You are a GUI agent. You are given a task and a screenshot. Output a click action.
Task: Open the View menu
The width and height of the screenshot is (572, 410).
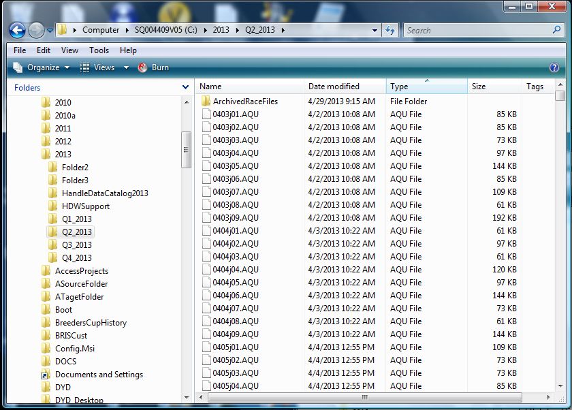[x=69, y=50]
